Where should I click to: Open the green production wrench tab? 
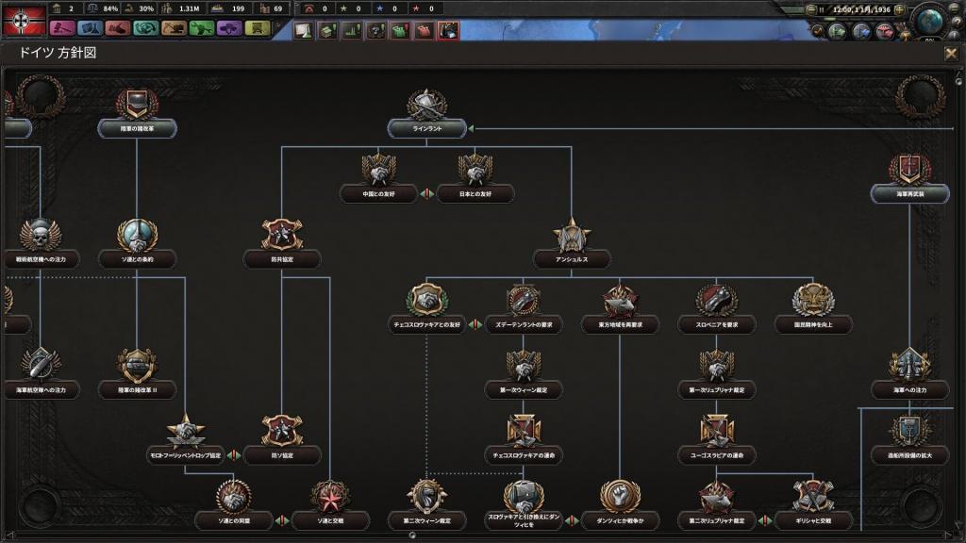tap(202, 28)
